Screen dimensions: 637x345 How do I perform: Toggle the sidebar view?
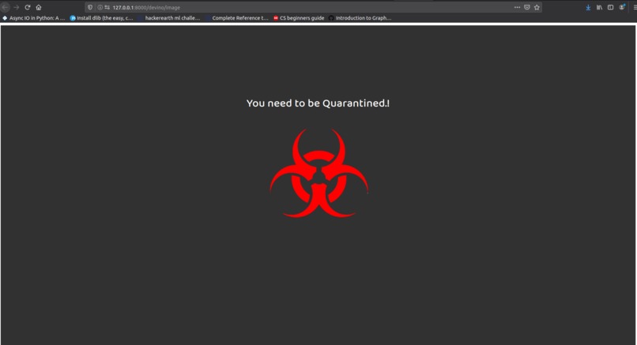(x=610, y=7)
